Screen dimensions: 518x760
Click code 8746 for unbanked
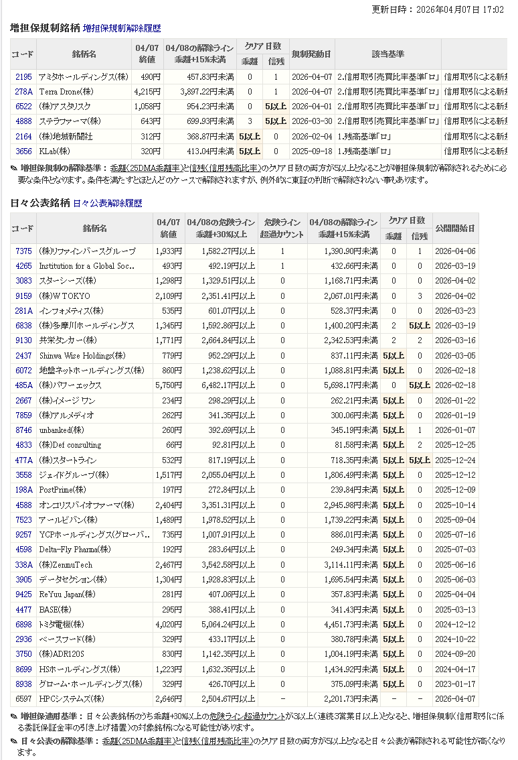coord(23,430)
